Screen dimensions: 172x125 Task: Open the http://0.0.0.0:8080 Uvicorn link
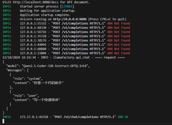point(70,19)
